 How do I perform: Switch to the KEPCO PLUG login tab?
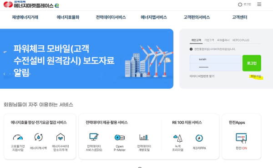click(x=241, y=40)
